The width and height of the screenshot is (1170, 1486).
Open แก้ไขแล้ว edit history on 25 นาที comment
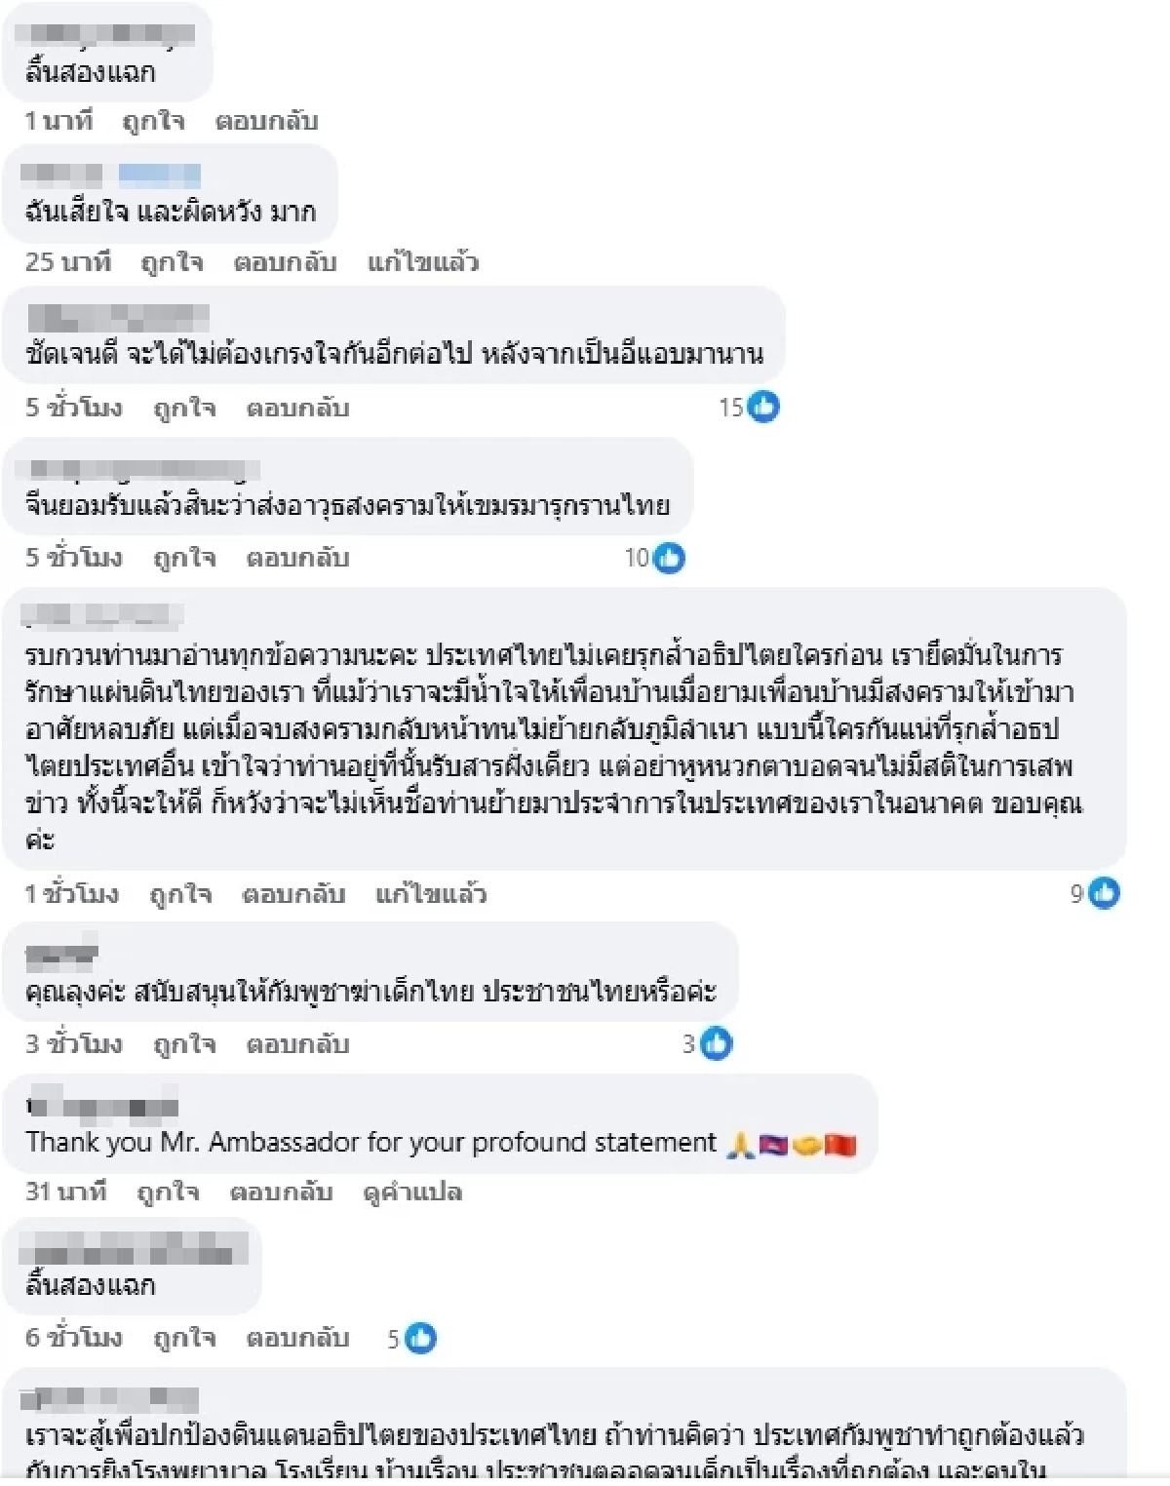click(x=423, y=261)
